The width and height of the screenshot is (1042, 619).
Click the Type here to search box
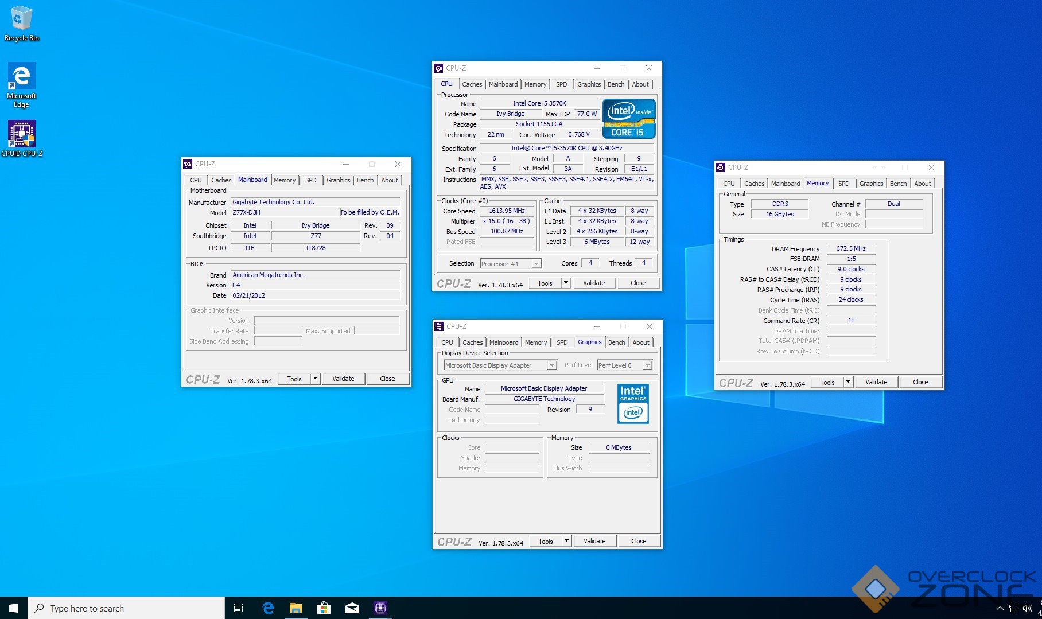126,608
